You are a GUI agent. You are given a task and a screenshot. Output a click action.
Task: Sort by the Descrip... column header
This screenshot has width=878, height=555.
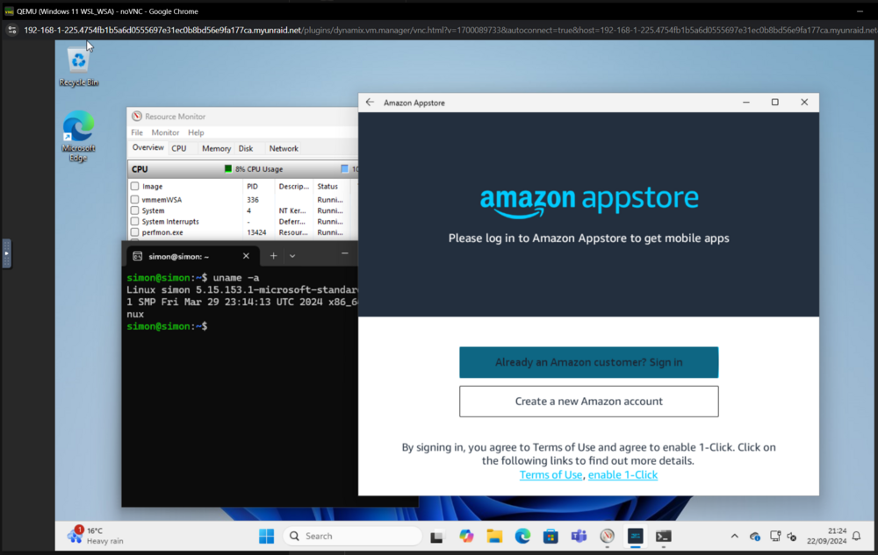tap(294, 186)
